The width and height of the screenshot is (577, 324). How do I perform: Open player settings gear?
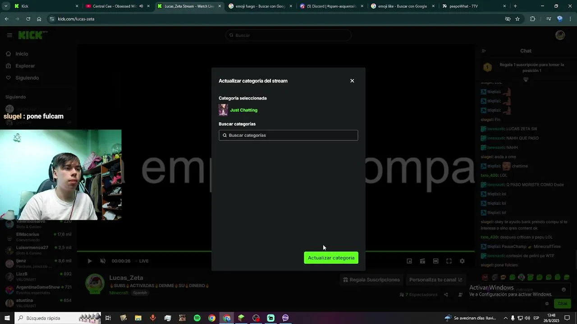point(462,261)
